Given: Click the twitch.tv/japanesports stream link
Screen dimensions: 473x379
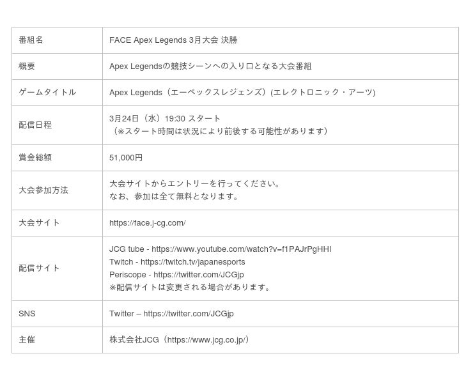Looking at the screenshot, I should (192, 262).
